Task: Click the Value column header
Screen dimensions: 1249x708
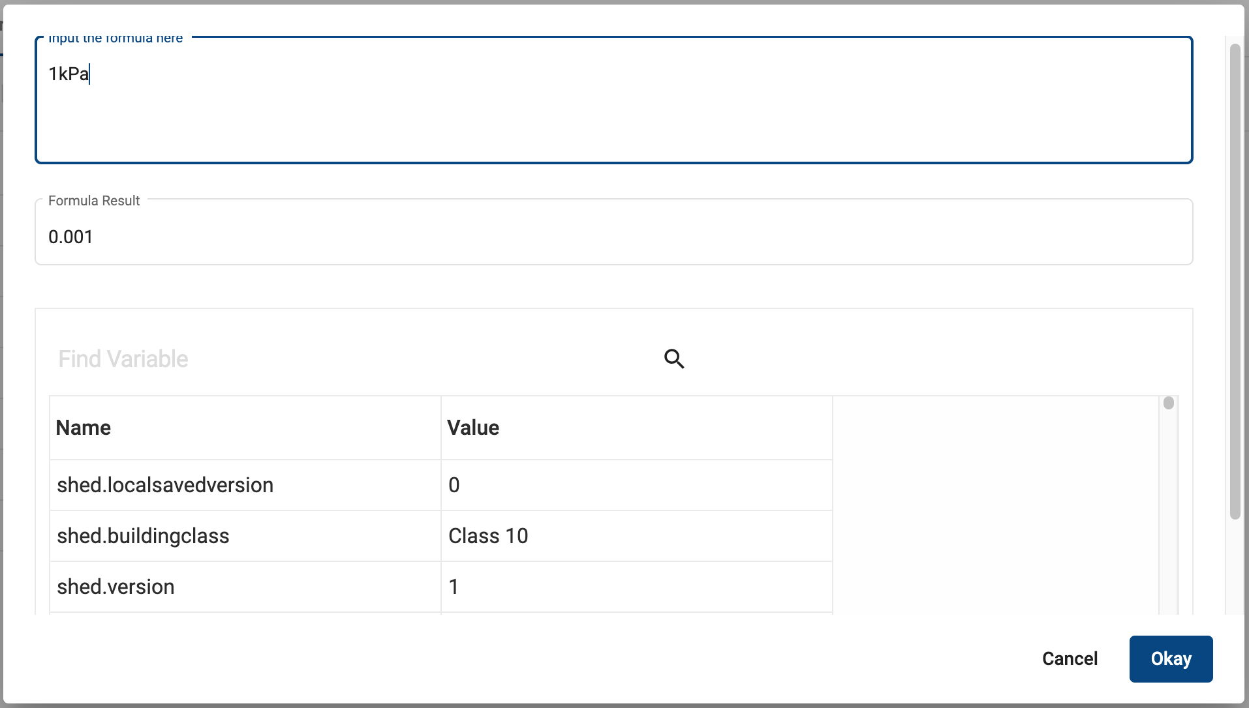Action: pos(473,428)
